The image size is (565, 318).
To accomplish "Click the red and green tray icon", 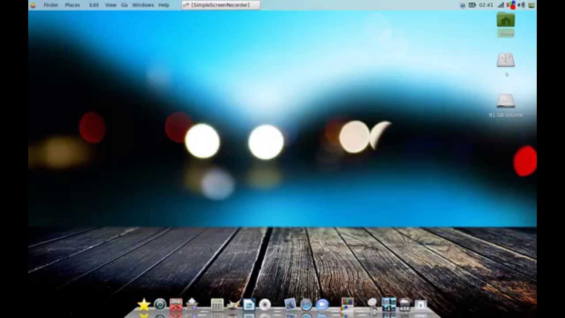I will coord(511,5).
